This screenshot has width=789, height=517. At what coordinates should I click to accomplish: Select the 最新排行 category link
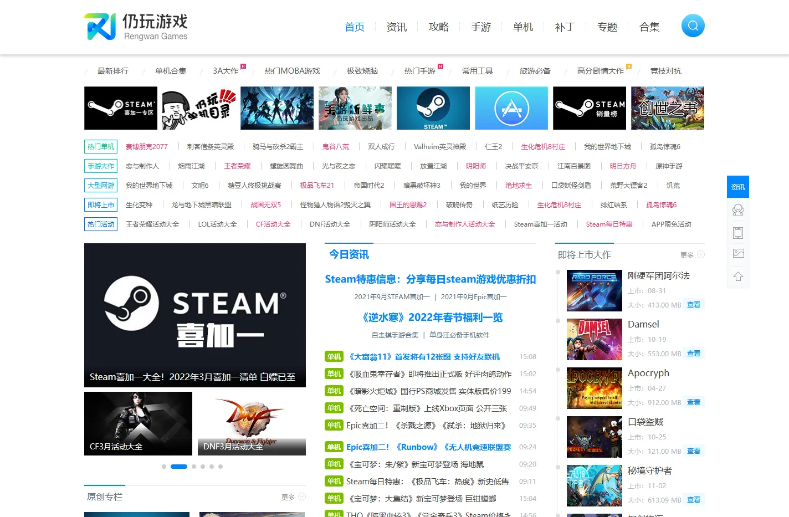pyautogui.click(x=113, y=71)
